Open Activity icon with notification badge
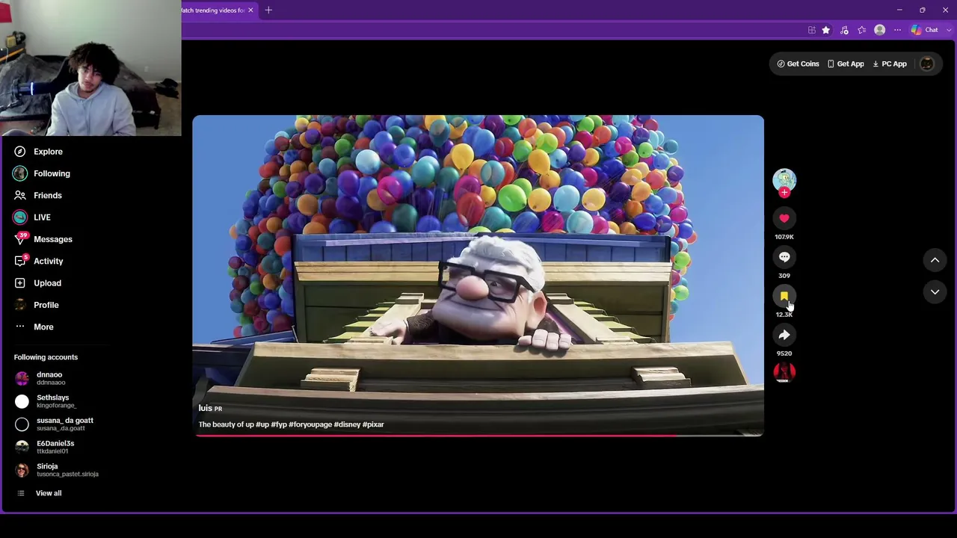Image resolution: width=957 pixels, height=538 pixels. pyautogui.click(x=20, y=262)
